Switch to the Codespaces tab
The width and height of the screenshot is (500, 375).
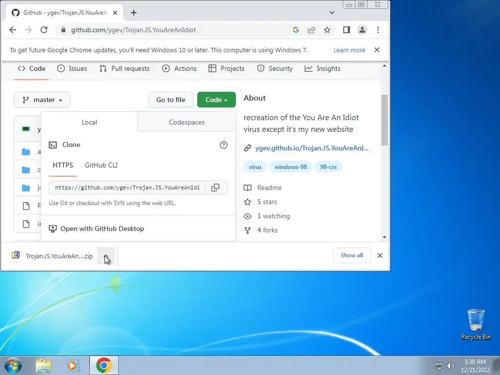click(x=187, y=122)
